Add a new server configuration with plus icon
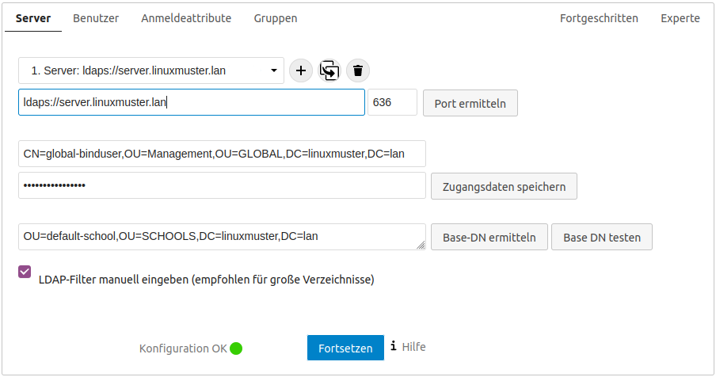 click(300, 70)
